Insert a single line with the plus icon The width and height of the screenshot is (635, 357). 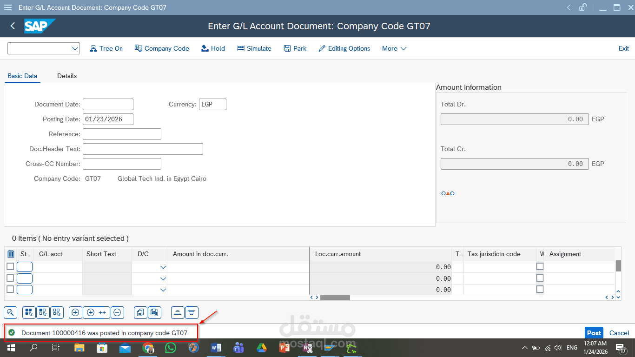tap(75, 312)
